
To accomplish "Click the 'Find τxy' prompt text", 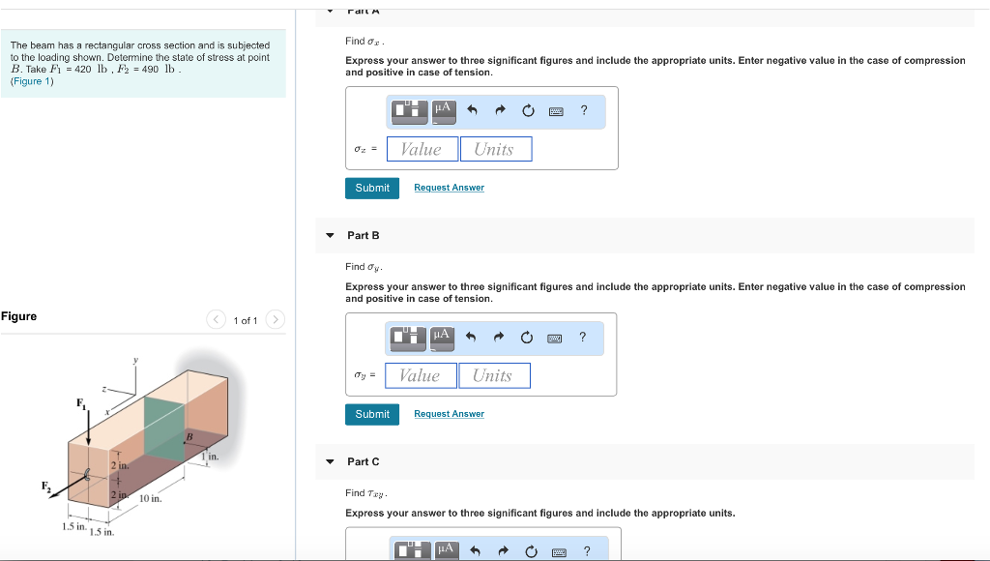I will click(x=366, y=493).
